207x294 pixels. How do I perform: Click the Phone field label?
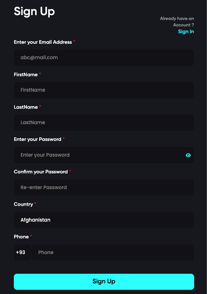pos(21,237)
